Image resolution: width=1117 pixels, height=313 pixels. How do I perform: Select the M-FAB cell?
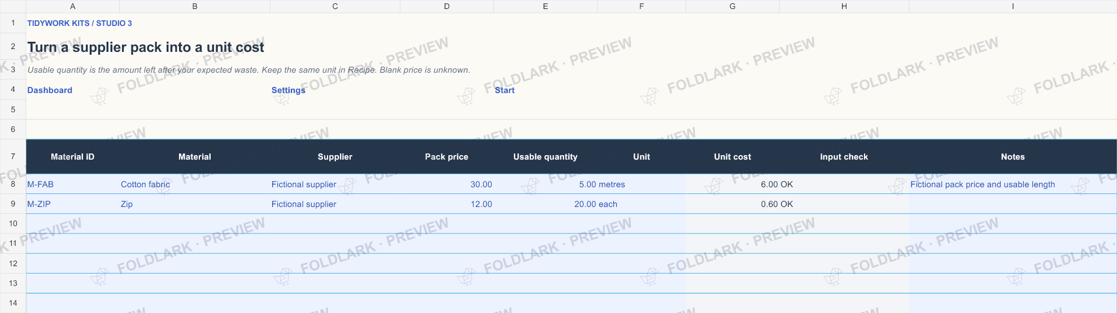click(x=73, y=184)
